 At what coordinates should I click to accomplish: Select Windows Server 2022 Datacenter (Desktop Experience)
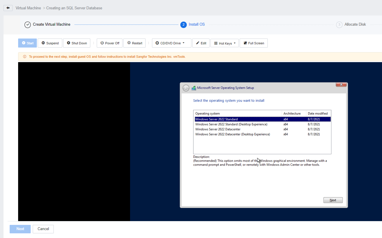[262, 134]
